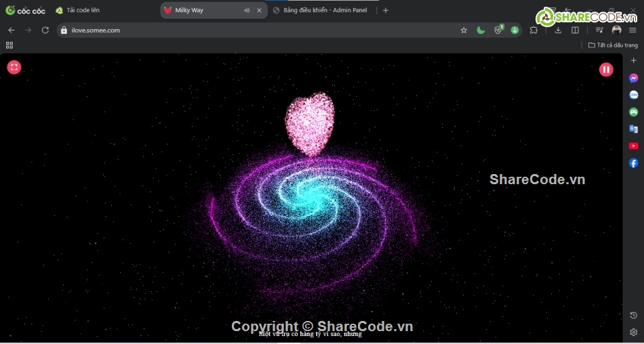Toggle dark mode moon icon
The width and height of the screenshot is (644, 344).
pos(481,30)
